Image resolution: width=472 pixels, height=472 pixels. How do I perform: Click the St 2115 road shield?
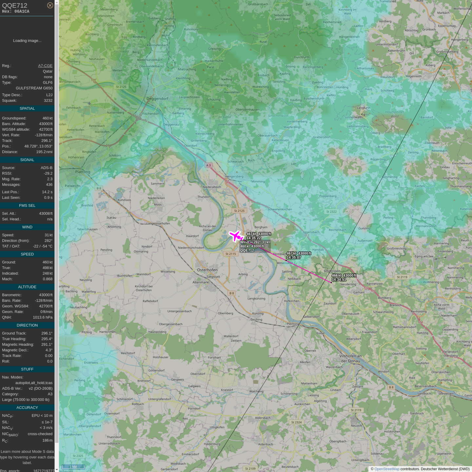(x=230, y=254)
